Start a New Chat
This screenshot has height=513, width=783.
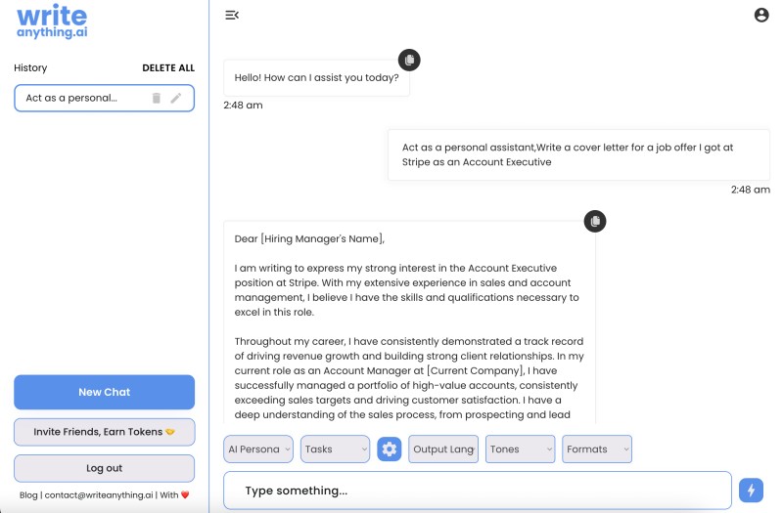point(105,392)
